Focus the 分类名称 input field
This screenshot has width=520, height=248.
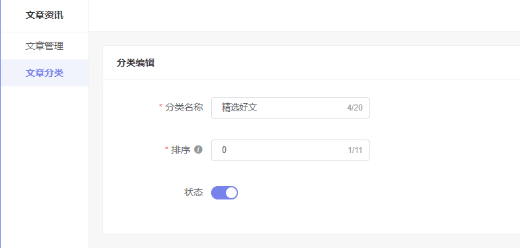point(290,107)
